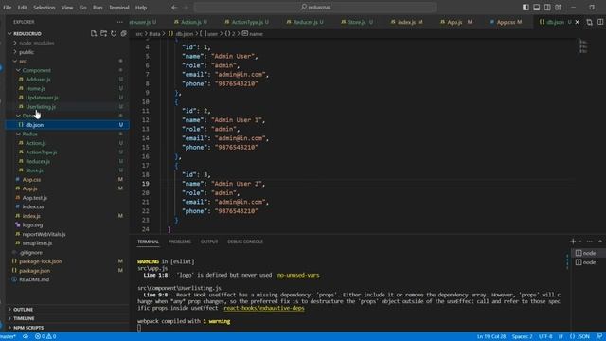This screenshot has height=341, width=606.
Task: Click Open Changes icon beside db.json tab
Action: [589, 22]
